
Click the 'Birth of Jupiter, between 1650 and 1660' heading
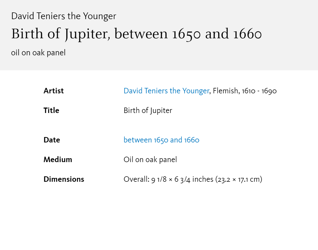click(137, 34)
